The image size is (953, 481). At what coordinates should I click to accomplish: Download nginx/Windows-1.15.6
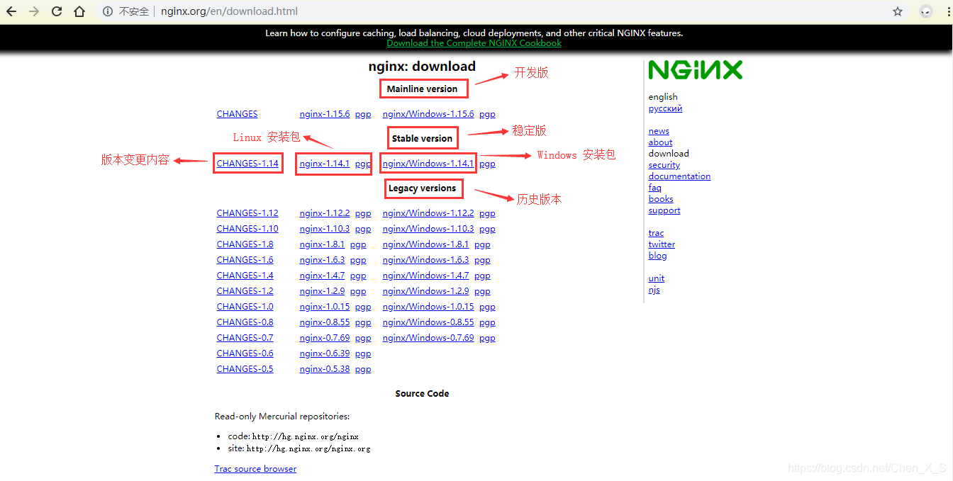point(428,114)
